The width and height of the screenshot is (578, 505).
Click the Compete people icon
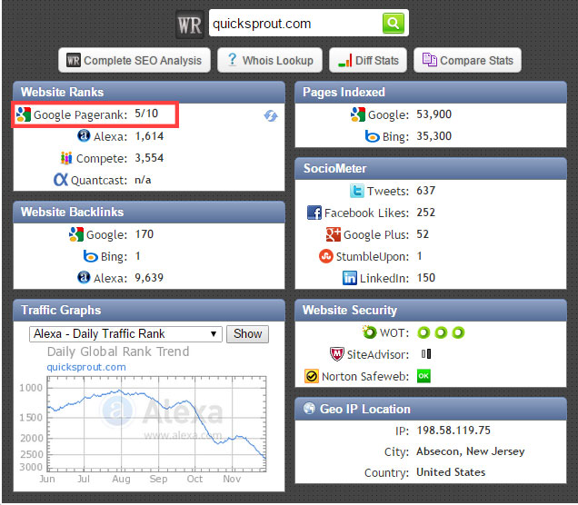(x=66, y=158)
